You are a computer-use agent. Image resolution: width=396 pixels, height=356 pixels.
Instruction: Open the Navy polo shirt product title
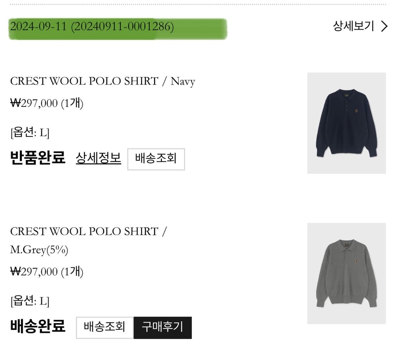tap(102, 81)
